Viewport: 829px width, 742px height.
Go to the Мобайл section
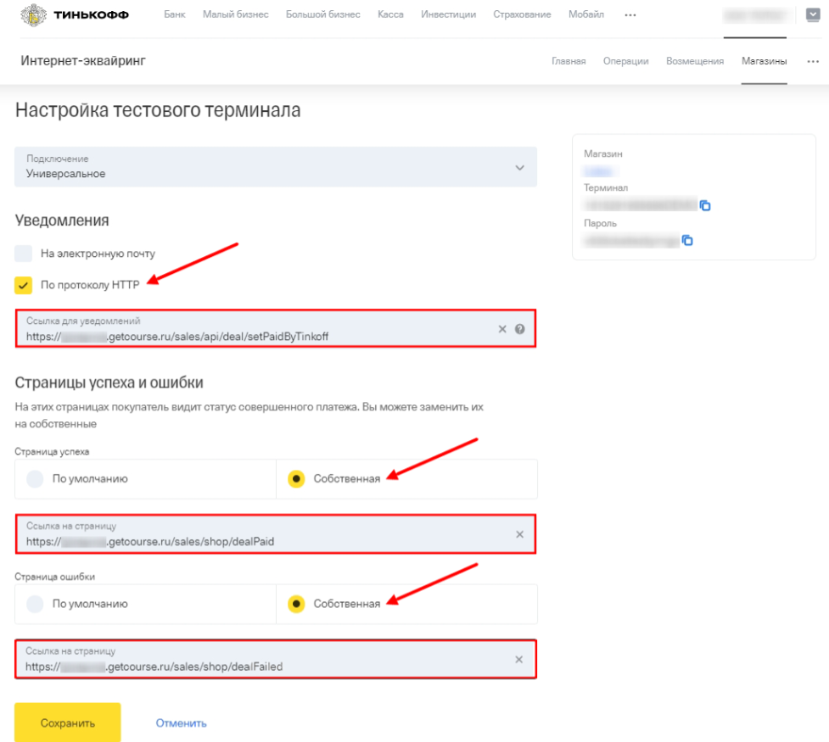586,14
